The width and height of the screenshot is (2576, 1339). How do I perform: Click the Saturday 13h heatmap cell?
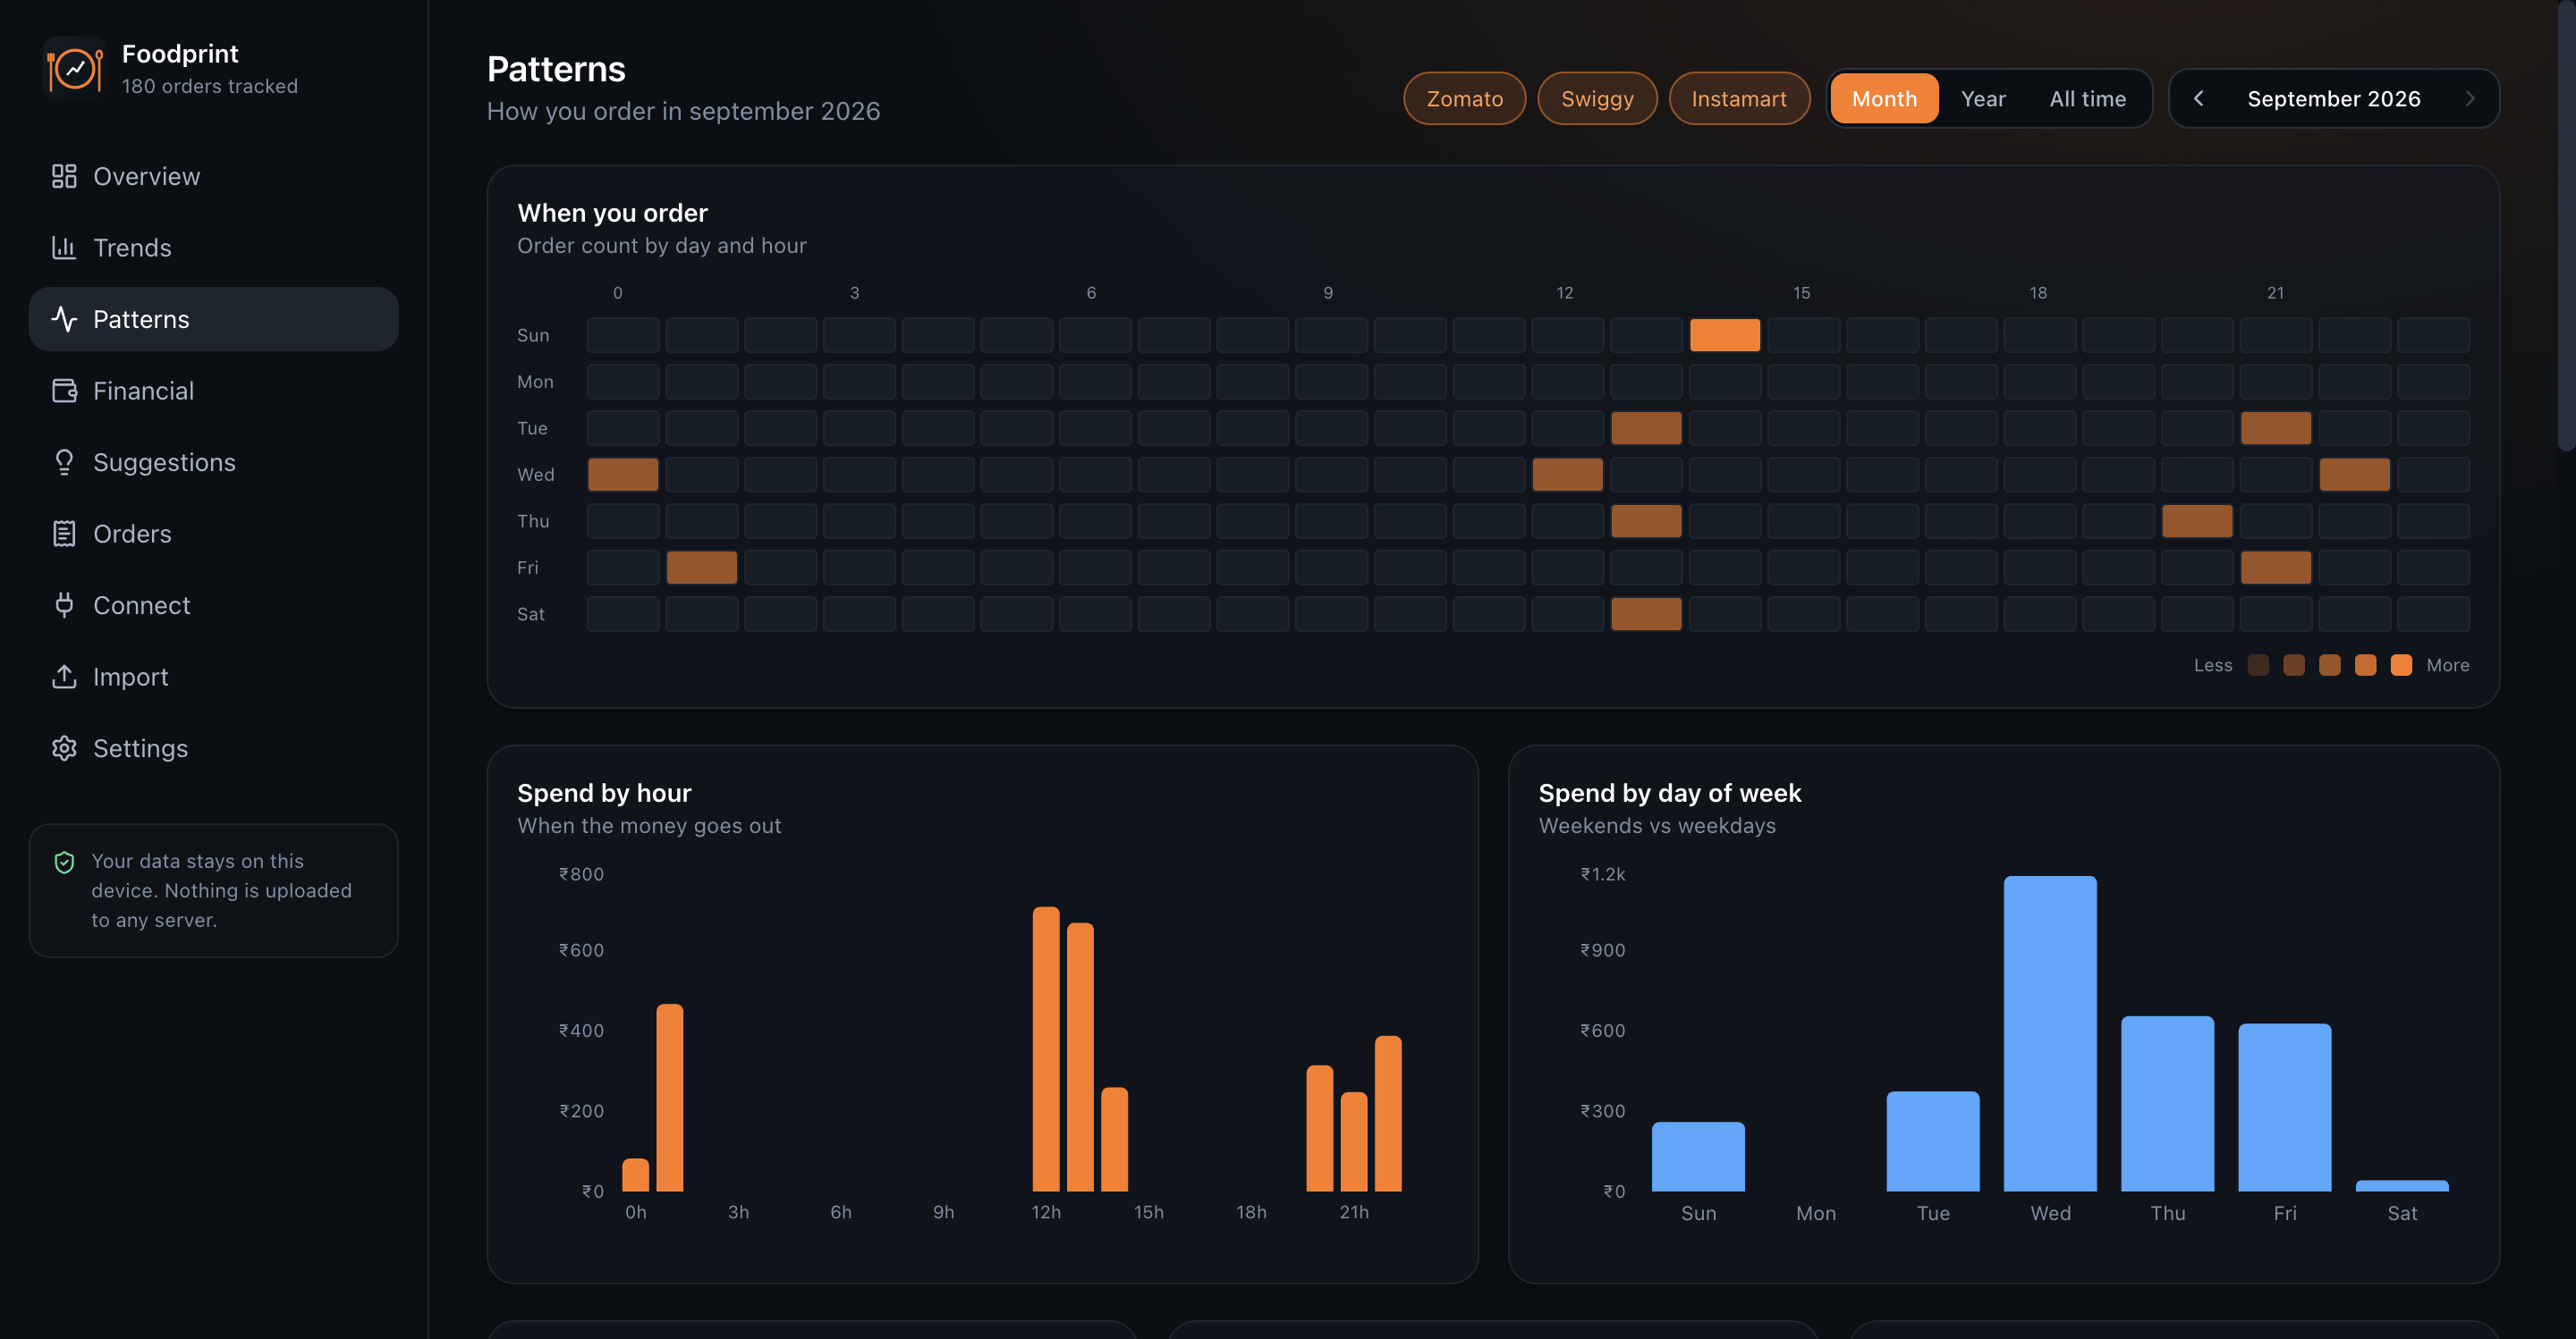click(1646, 613)
